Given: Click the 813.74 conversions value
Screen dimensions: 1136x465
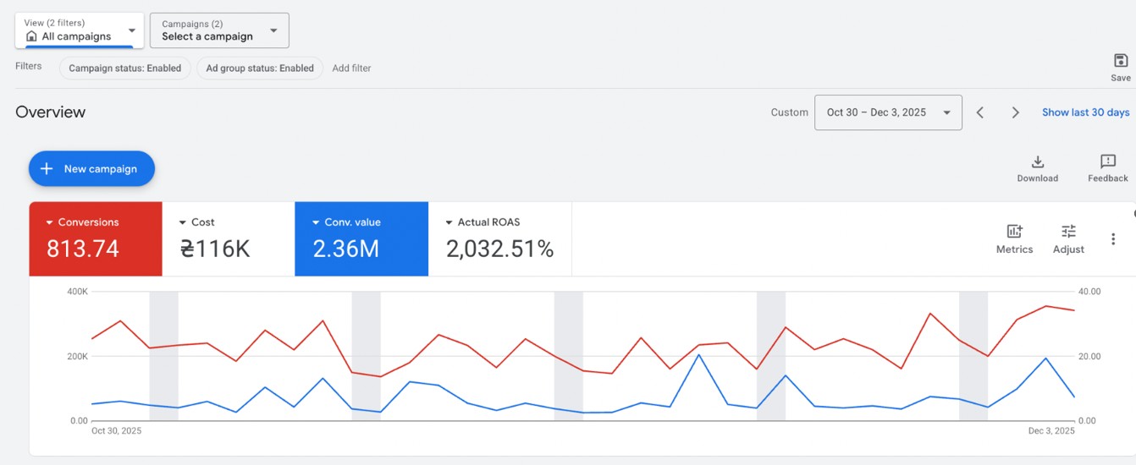Looking at the screenshot, I should (x=83, y=249).
